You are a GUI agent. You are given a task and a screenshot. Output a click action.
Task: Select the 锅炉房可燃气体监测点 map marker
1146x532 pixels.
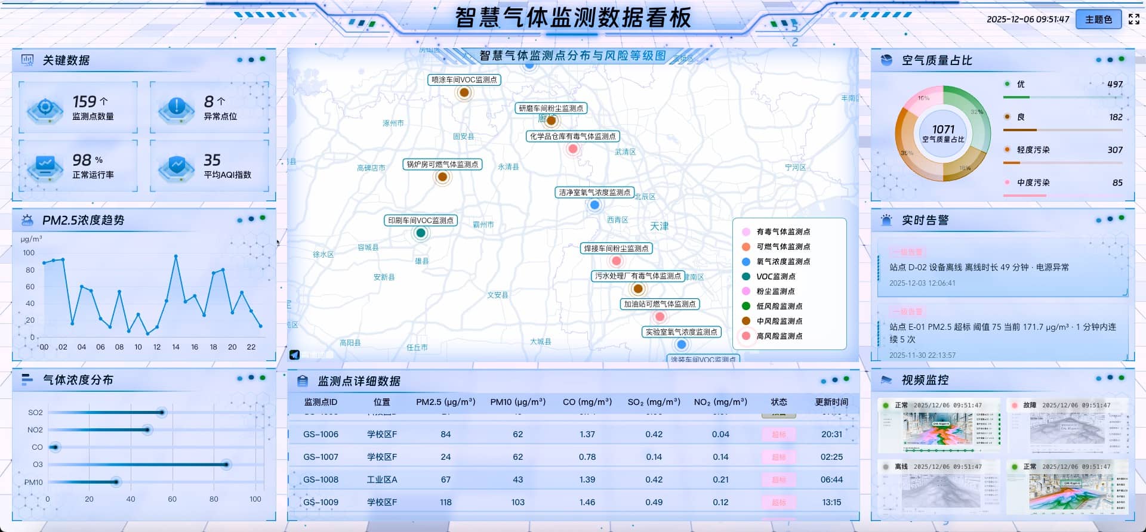click(x=442, y=177)
